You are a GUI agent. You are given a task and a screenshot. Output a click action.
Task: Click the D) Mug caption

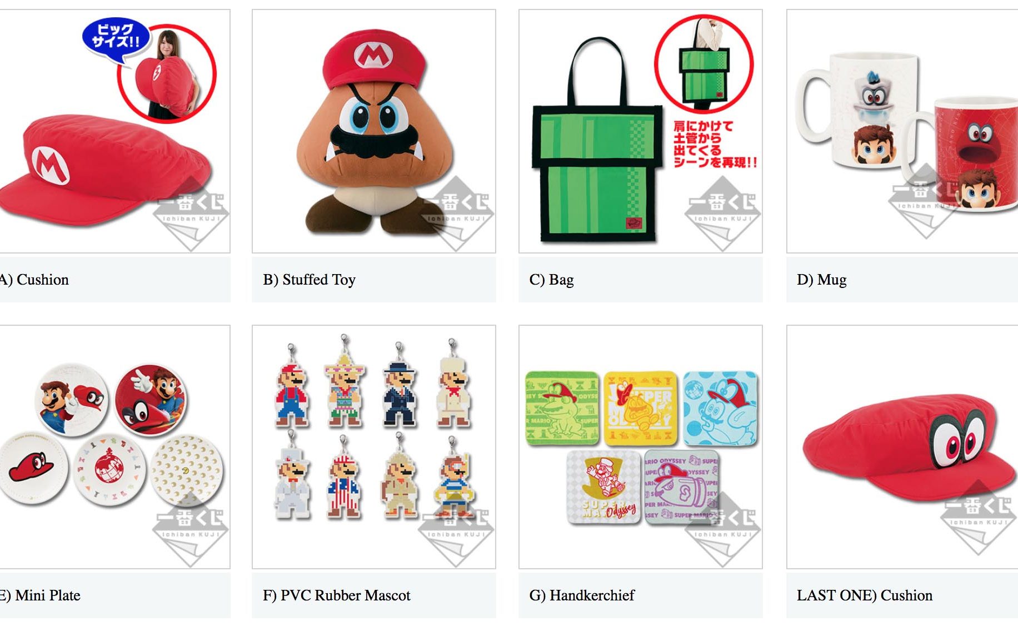click(x=822, y=280)
